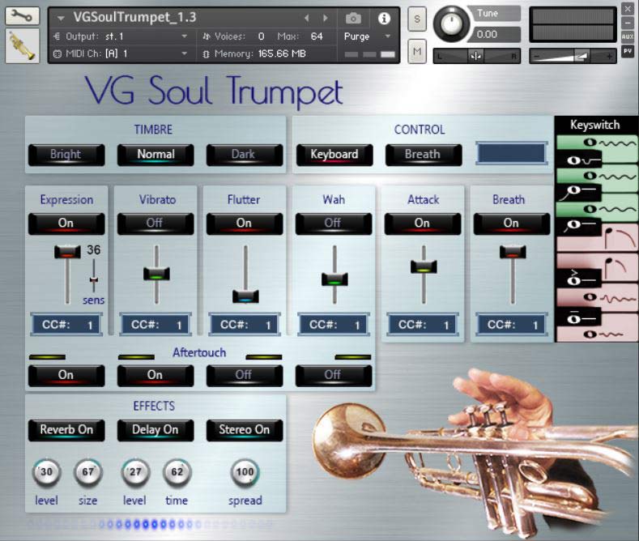Edit the Wah CC# field
Image resolution: width=639 pixels, height=541 pixels.
pos(334,325)
